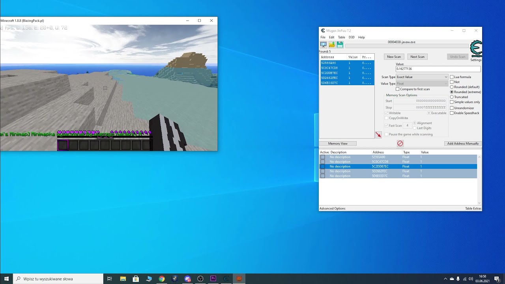
Task: Open Microsoft Store from the taskbar
Action: [x=136, y=278]
